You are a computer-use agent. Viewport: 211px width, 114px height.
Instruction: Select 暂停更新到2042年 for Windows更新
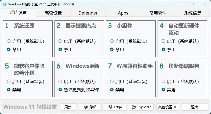coord(60,90)
